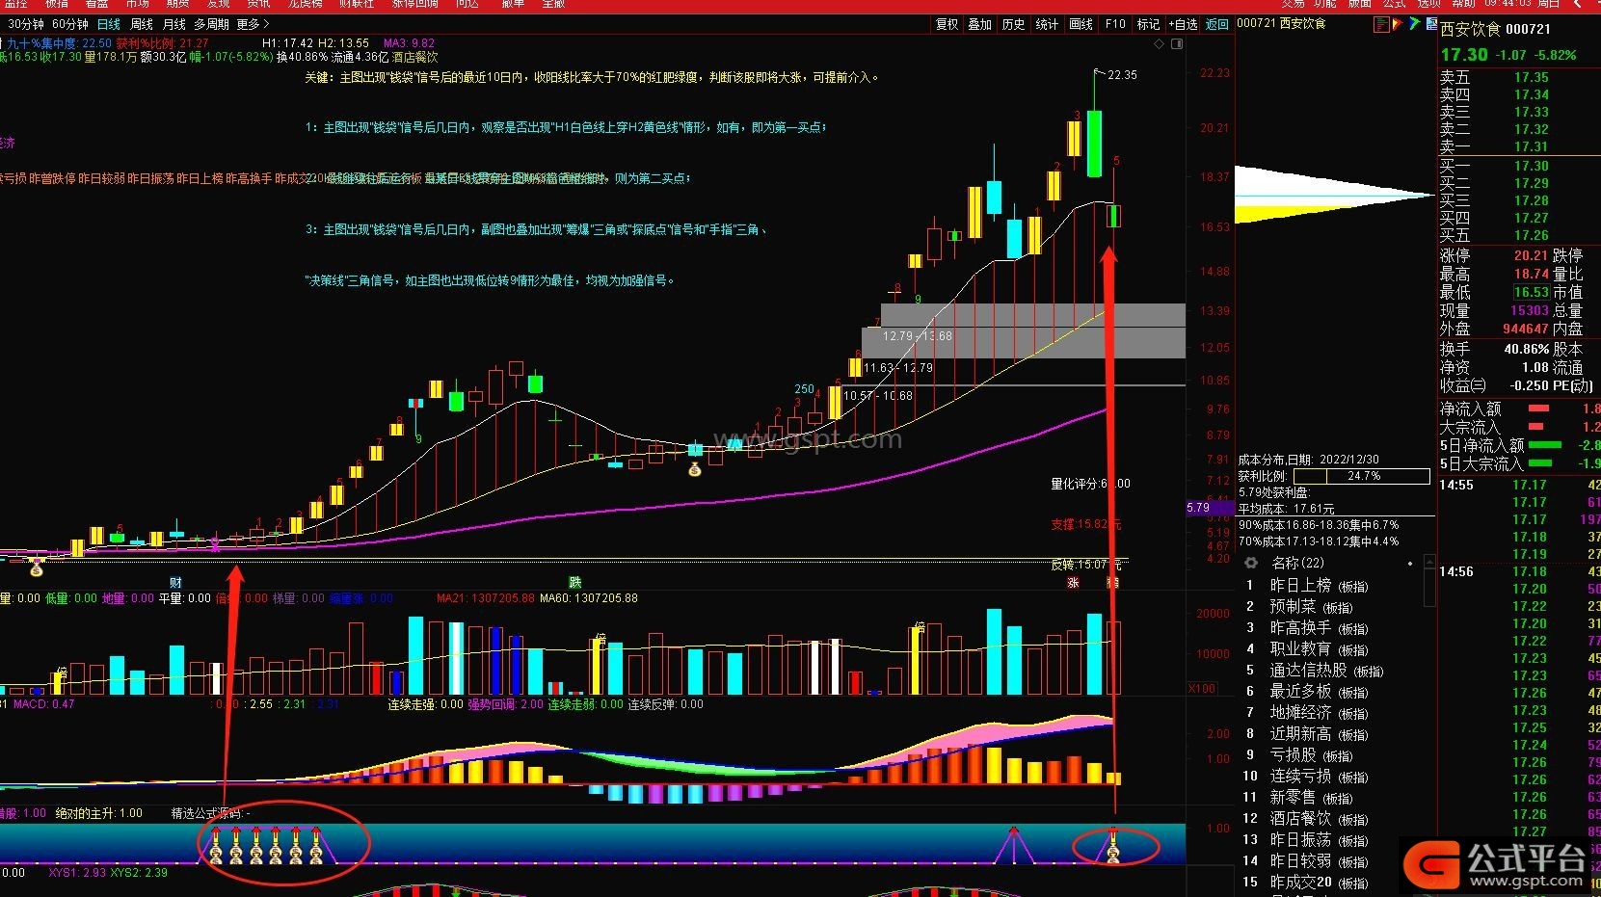Image resolution: width=1601 pixels, height=897 pixels.
Task: Click scroll-up arrow of sector list
Action: (x=1430, y=564)
